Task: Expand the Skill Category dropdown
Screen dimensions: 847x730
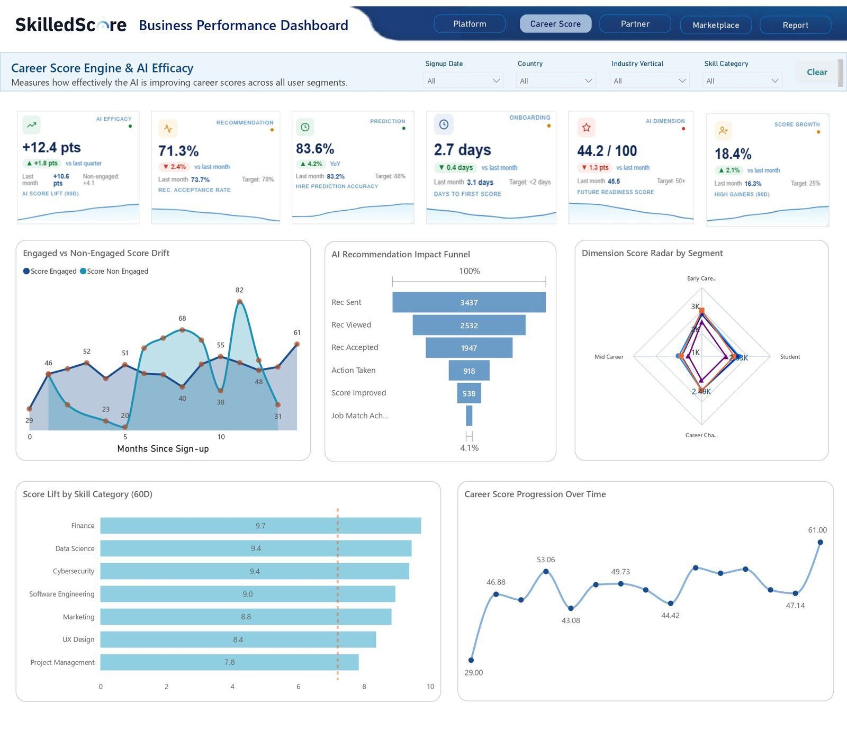Action: coord(742,80)
